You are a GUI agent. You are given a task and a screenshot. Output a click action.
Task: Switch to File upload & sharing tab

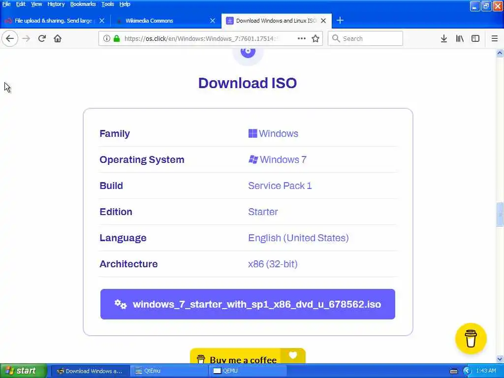[53, 21]
